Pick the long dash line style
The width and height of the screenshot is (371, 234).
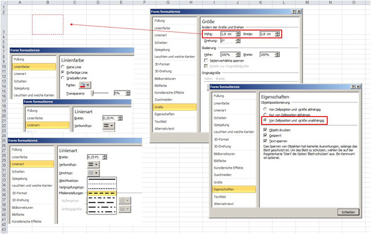[x=102, y=203]
